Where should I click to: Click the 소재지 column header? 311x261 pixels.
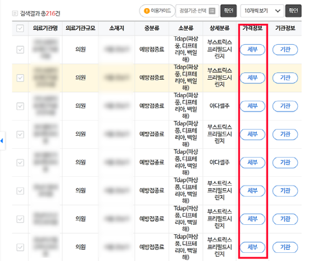click(116, 28)
